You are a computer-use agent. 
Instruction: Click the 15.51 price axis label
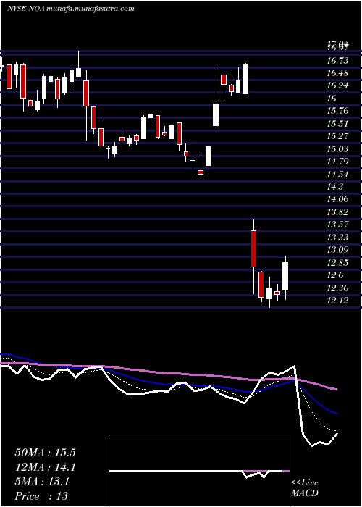click(x=337, y=124)
